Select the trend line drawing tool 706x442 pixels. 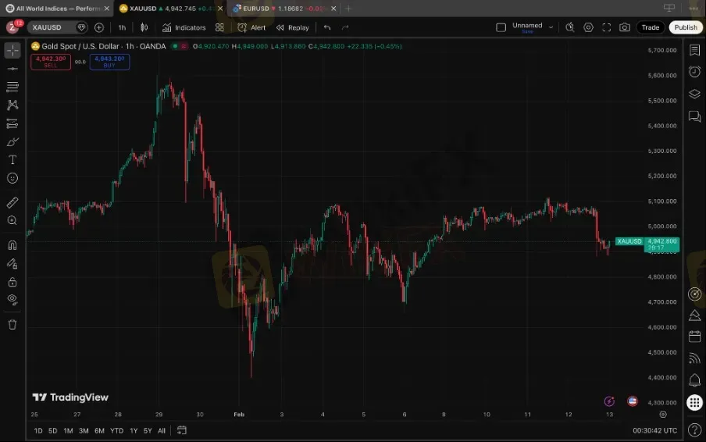coord(12,69)
